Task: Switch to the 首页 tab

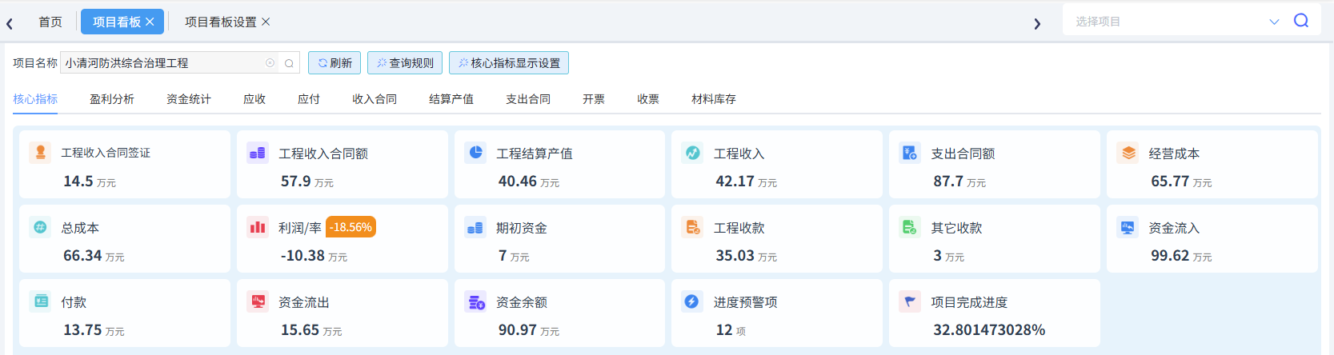Action: (x=50, y=22)
